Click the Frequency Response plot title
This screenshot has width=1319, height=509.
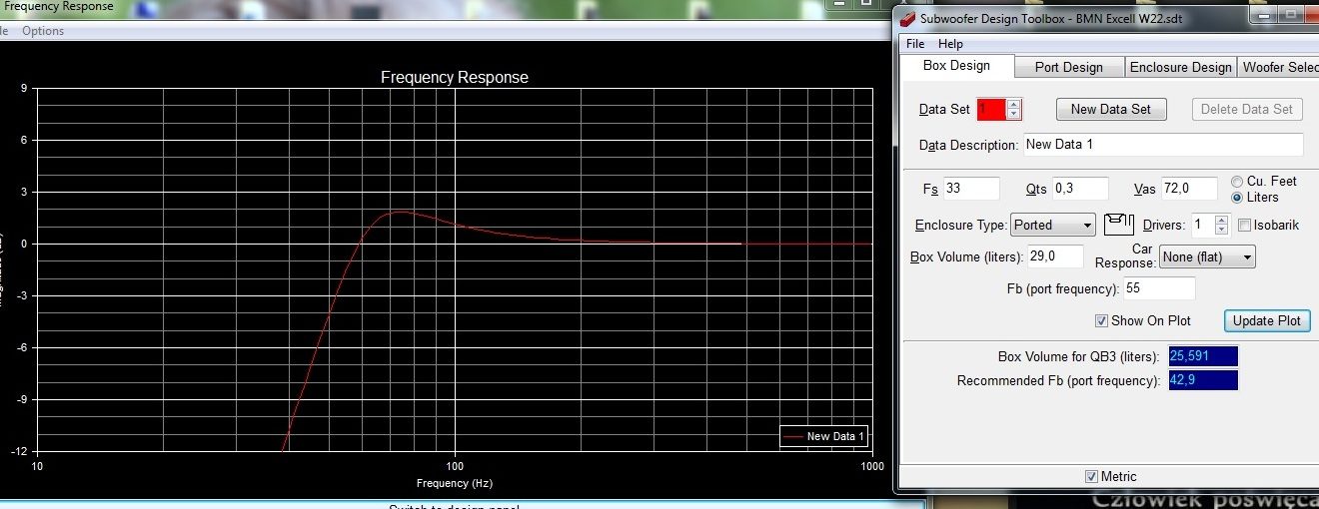point(455,77)
